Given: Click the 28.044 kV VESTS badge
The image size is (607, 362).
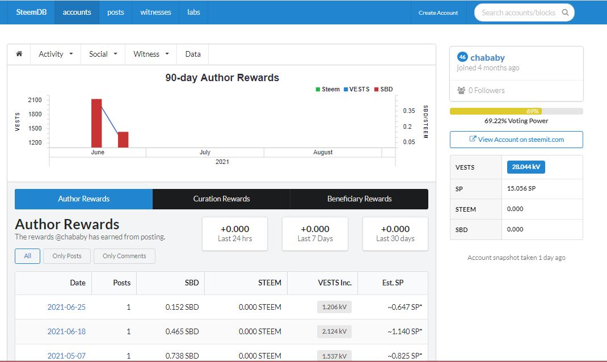Looking at the screenshot, I should [526, 167].
